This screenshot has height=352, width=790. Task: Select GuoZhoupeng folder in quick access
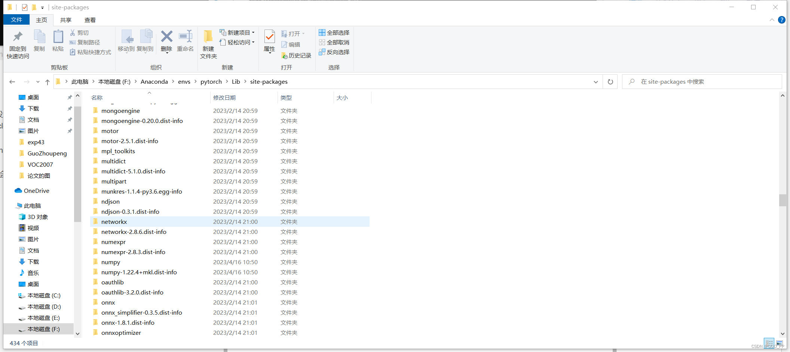point(47,153)
